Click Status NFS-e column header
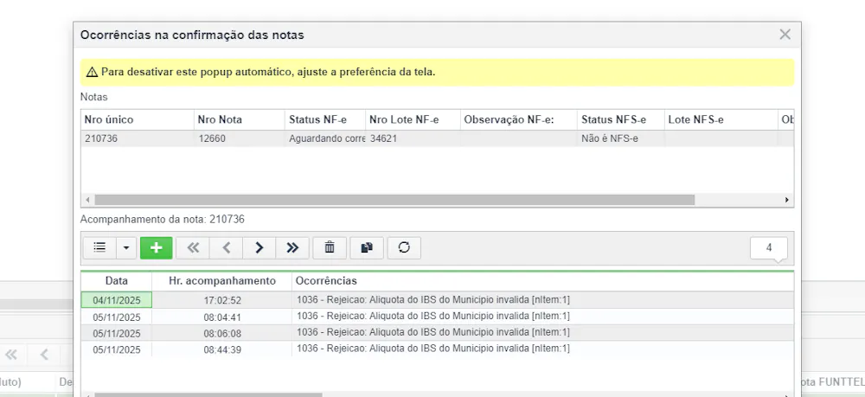The width and height of the screenshot is (865, 397). 620,119
